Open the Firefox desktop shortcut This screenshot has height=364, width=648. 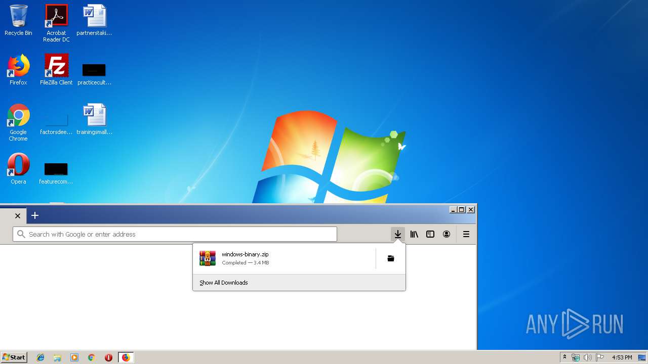point(18,70)
